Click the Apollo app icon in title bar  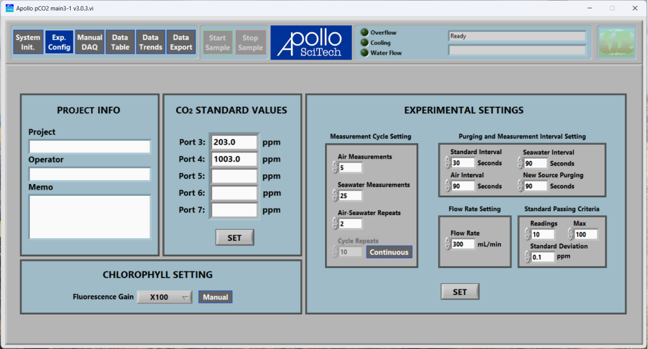9,8
